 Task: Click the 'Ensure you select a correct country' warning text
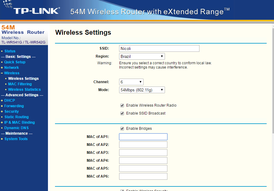165,65
